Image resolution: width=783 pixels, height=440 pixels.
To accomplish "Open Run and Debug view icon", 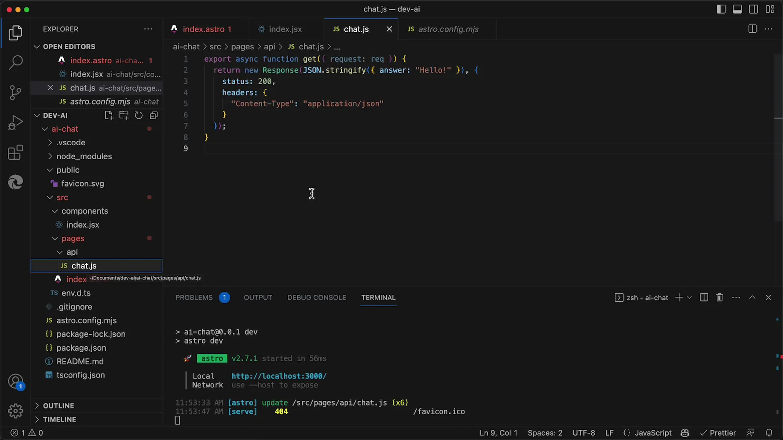I will point(16,122).
